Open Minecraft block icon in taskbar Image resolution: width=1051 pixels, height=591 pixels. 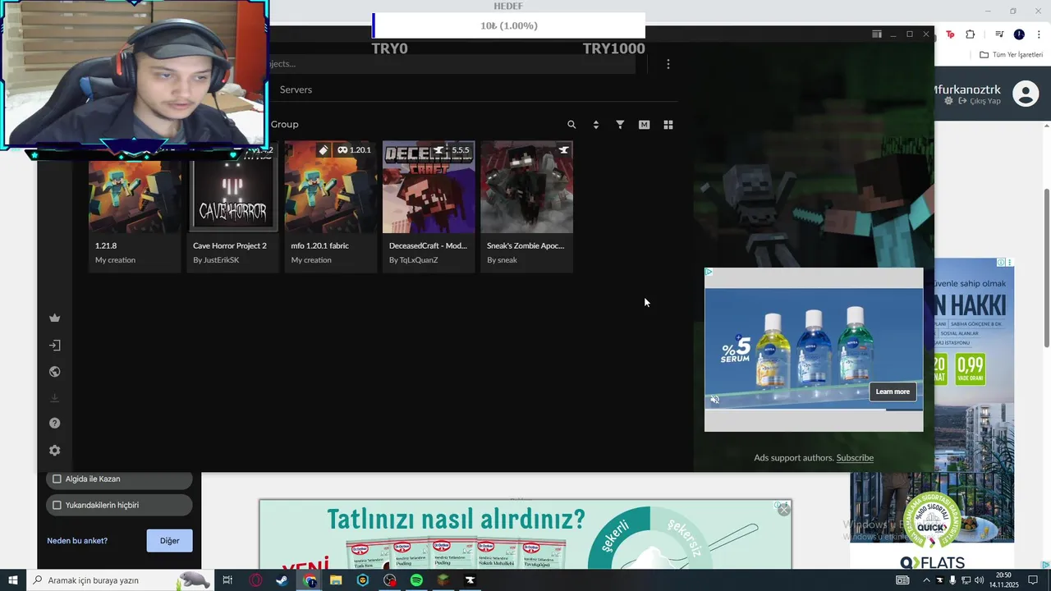tap(443, 580)
